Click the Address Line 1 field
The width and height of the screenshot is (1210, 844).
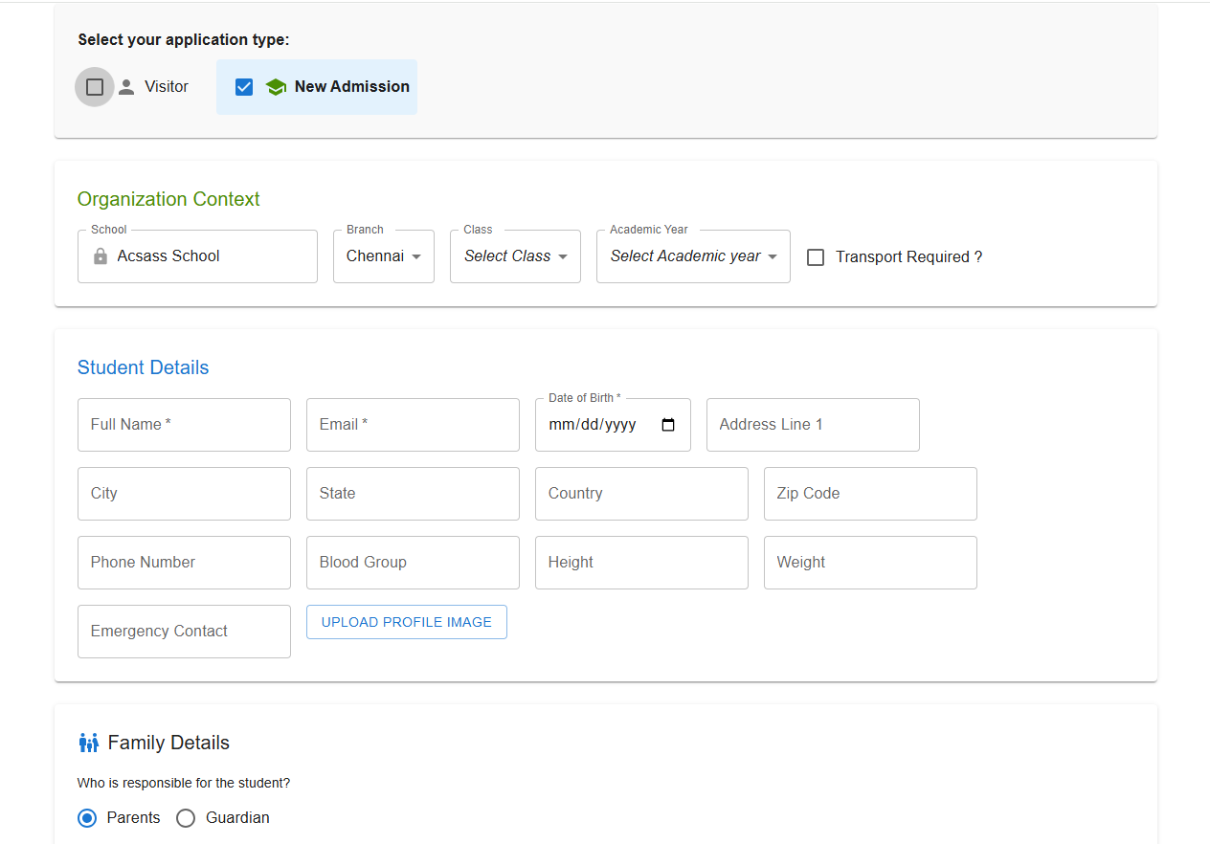[x=813, y=425]
